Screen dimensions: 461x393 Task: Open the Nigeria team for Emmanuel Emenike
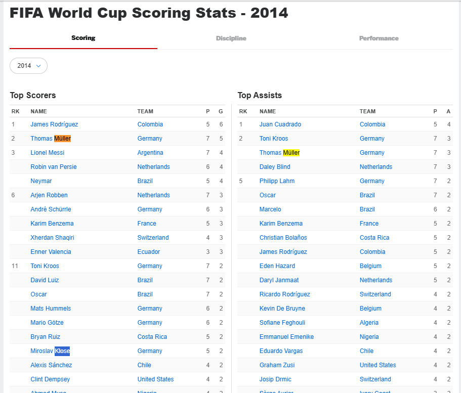pyautogui.click(x=369, y=336)
